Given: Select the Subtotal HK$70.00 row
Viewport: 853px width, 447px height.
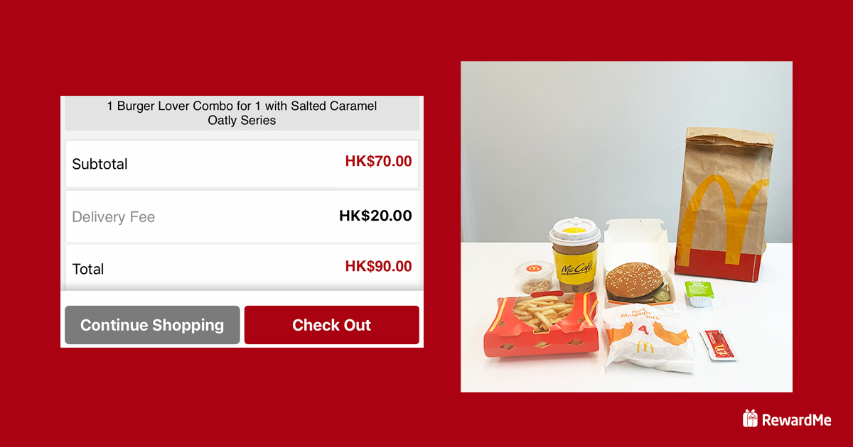Looking at the screenshot, I should (x=242, y=164).
